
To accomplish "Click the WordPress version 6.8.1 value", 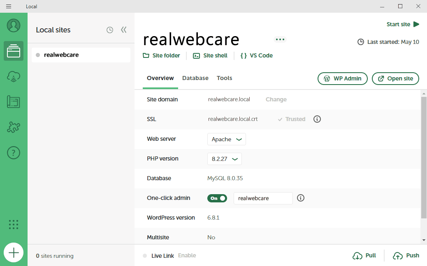I will point(213,218).
